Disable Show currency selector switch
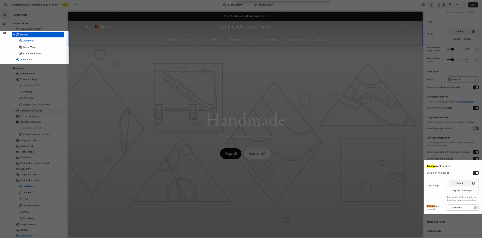Image resolution: width=482 pixels, height=238 pixels. click(x=475, y=108)
